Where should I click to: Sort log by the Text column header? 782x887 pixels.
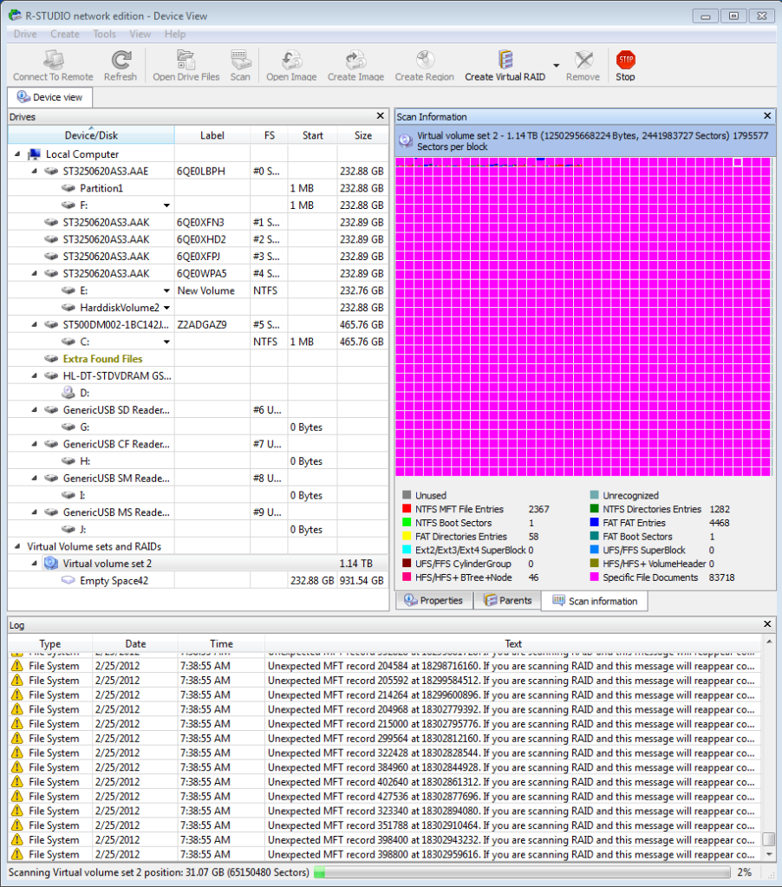click(x=513, y=643)
